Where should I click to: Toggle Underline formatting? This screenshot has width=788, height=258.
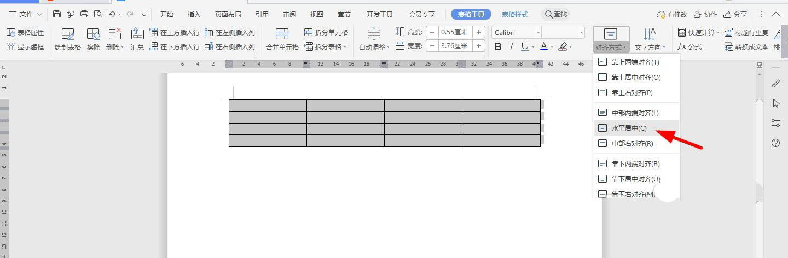(525, 47)
